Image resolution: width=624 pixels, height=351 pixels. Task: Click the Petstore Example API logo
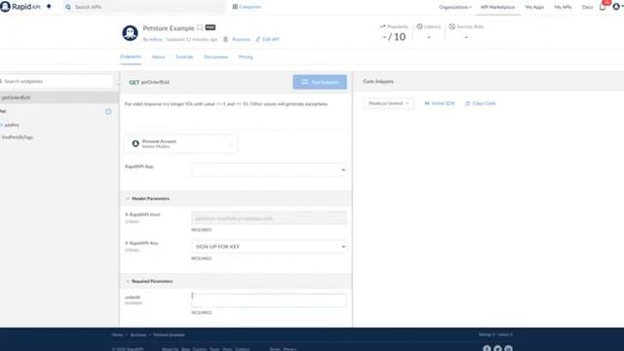(130, 33)
